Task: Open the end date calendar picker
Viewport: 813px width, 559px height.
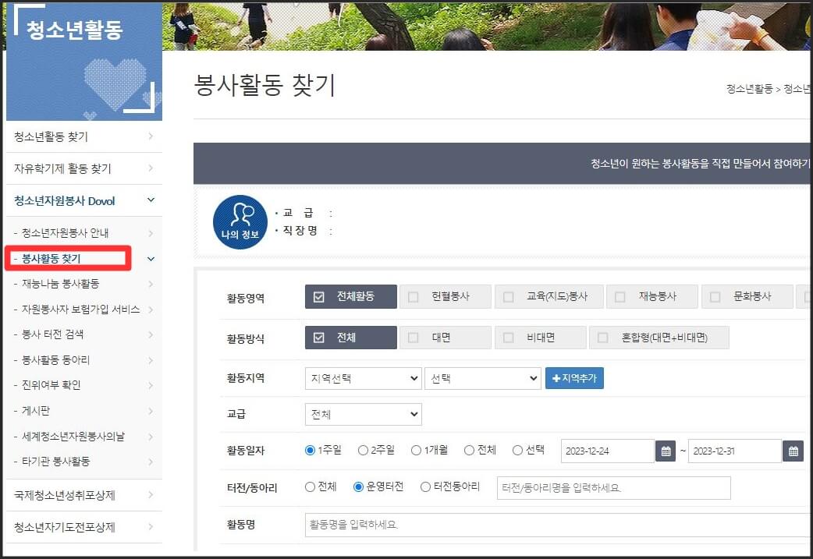Action: (794, 451)
